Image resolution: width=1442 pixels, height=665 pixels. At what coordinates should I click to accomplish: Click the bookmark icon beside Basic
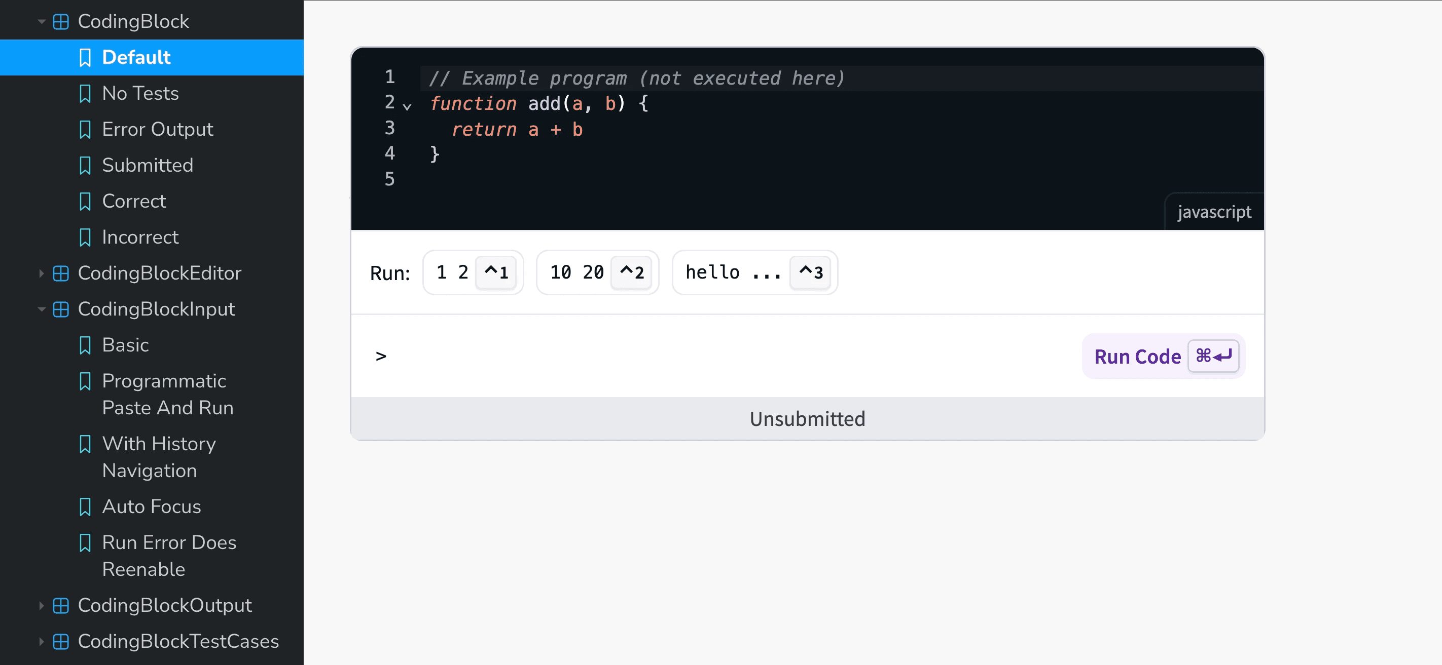coord(85,345)
